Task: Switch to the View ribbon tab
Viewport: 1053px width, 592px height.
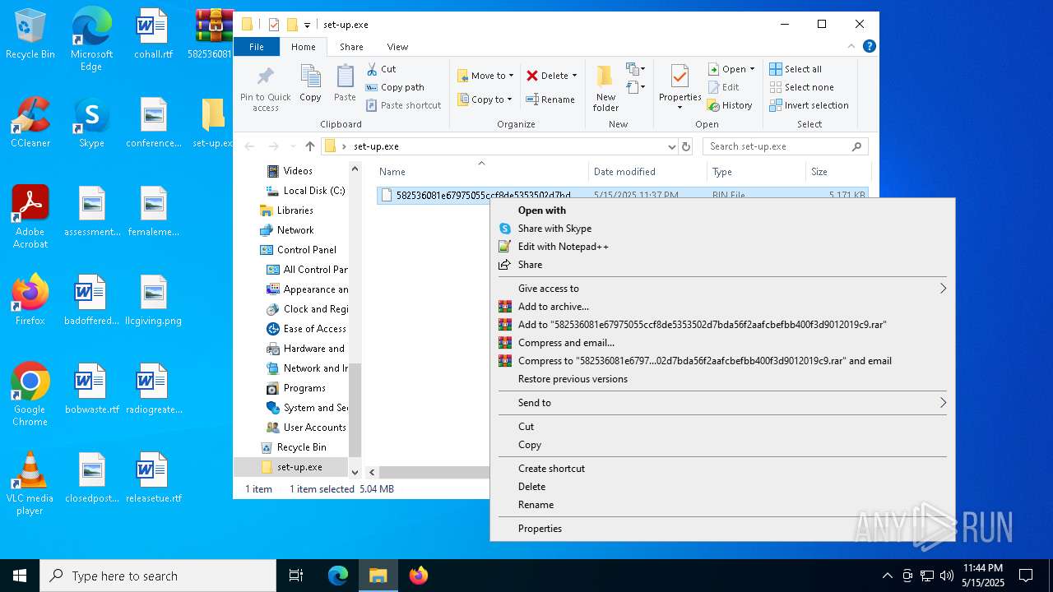Action: (397, 47)
